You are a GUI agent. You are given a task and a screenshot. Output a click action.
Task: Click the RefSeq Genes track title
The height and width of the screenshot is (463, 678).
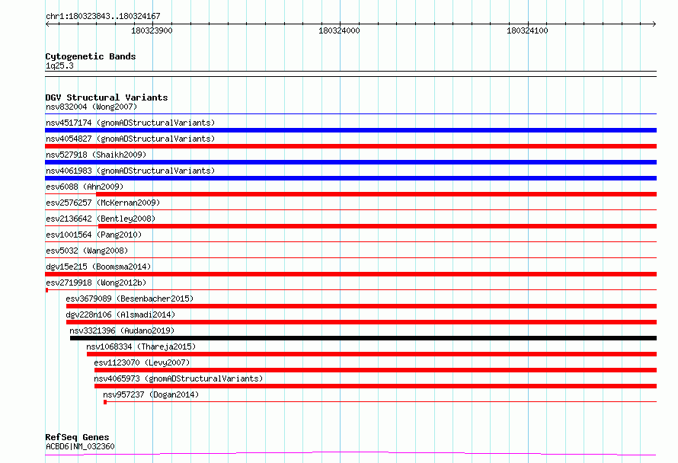[77, 437]
